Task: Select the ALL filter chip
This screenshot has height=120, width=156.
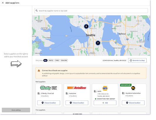Action: tap(45, 60)
